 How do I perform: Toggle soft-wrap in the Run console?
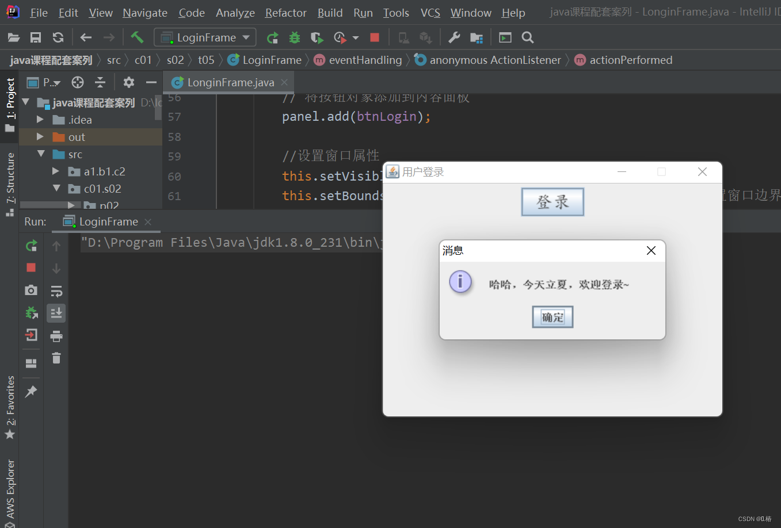point(56,290)
